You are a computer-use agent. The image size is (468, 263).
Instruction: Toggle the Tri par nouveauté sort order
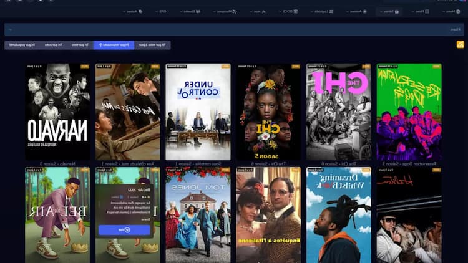tap(114, 45)
